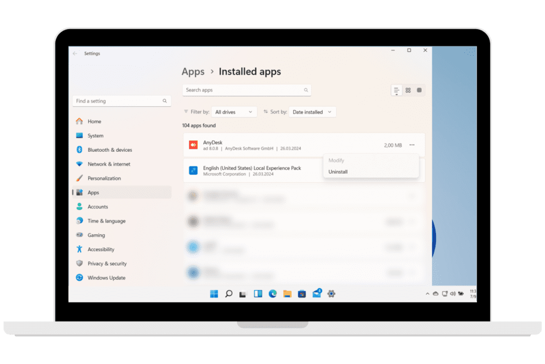Screen dimensions: 545x364
Task: Click the Find a setting magnifier icon
Action: click(x=165, y=101)
